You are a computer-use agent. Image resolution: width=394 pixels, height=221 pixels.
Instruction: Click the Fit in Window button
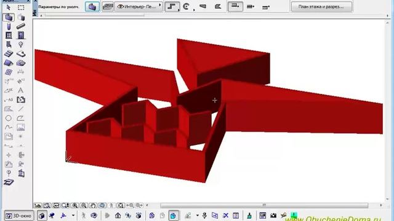121,206
